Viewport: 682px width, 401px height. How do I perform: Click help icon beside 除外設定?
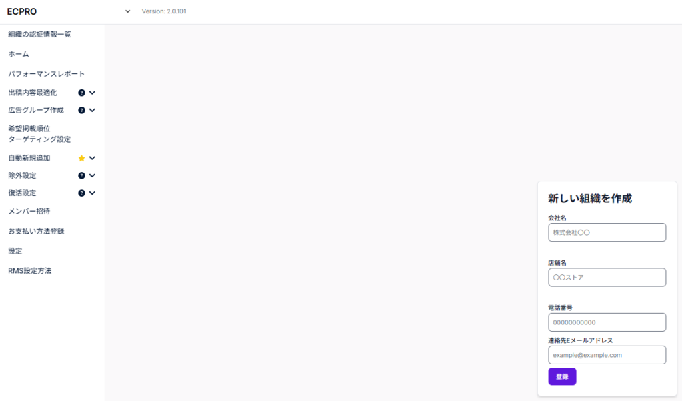[81, 175]
